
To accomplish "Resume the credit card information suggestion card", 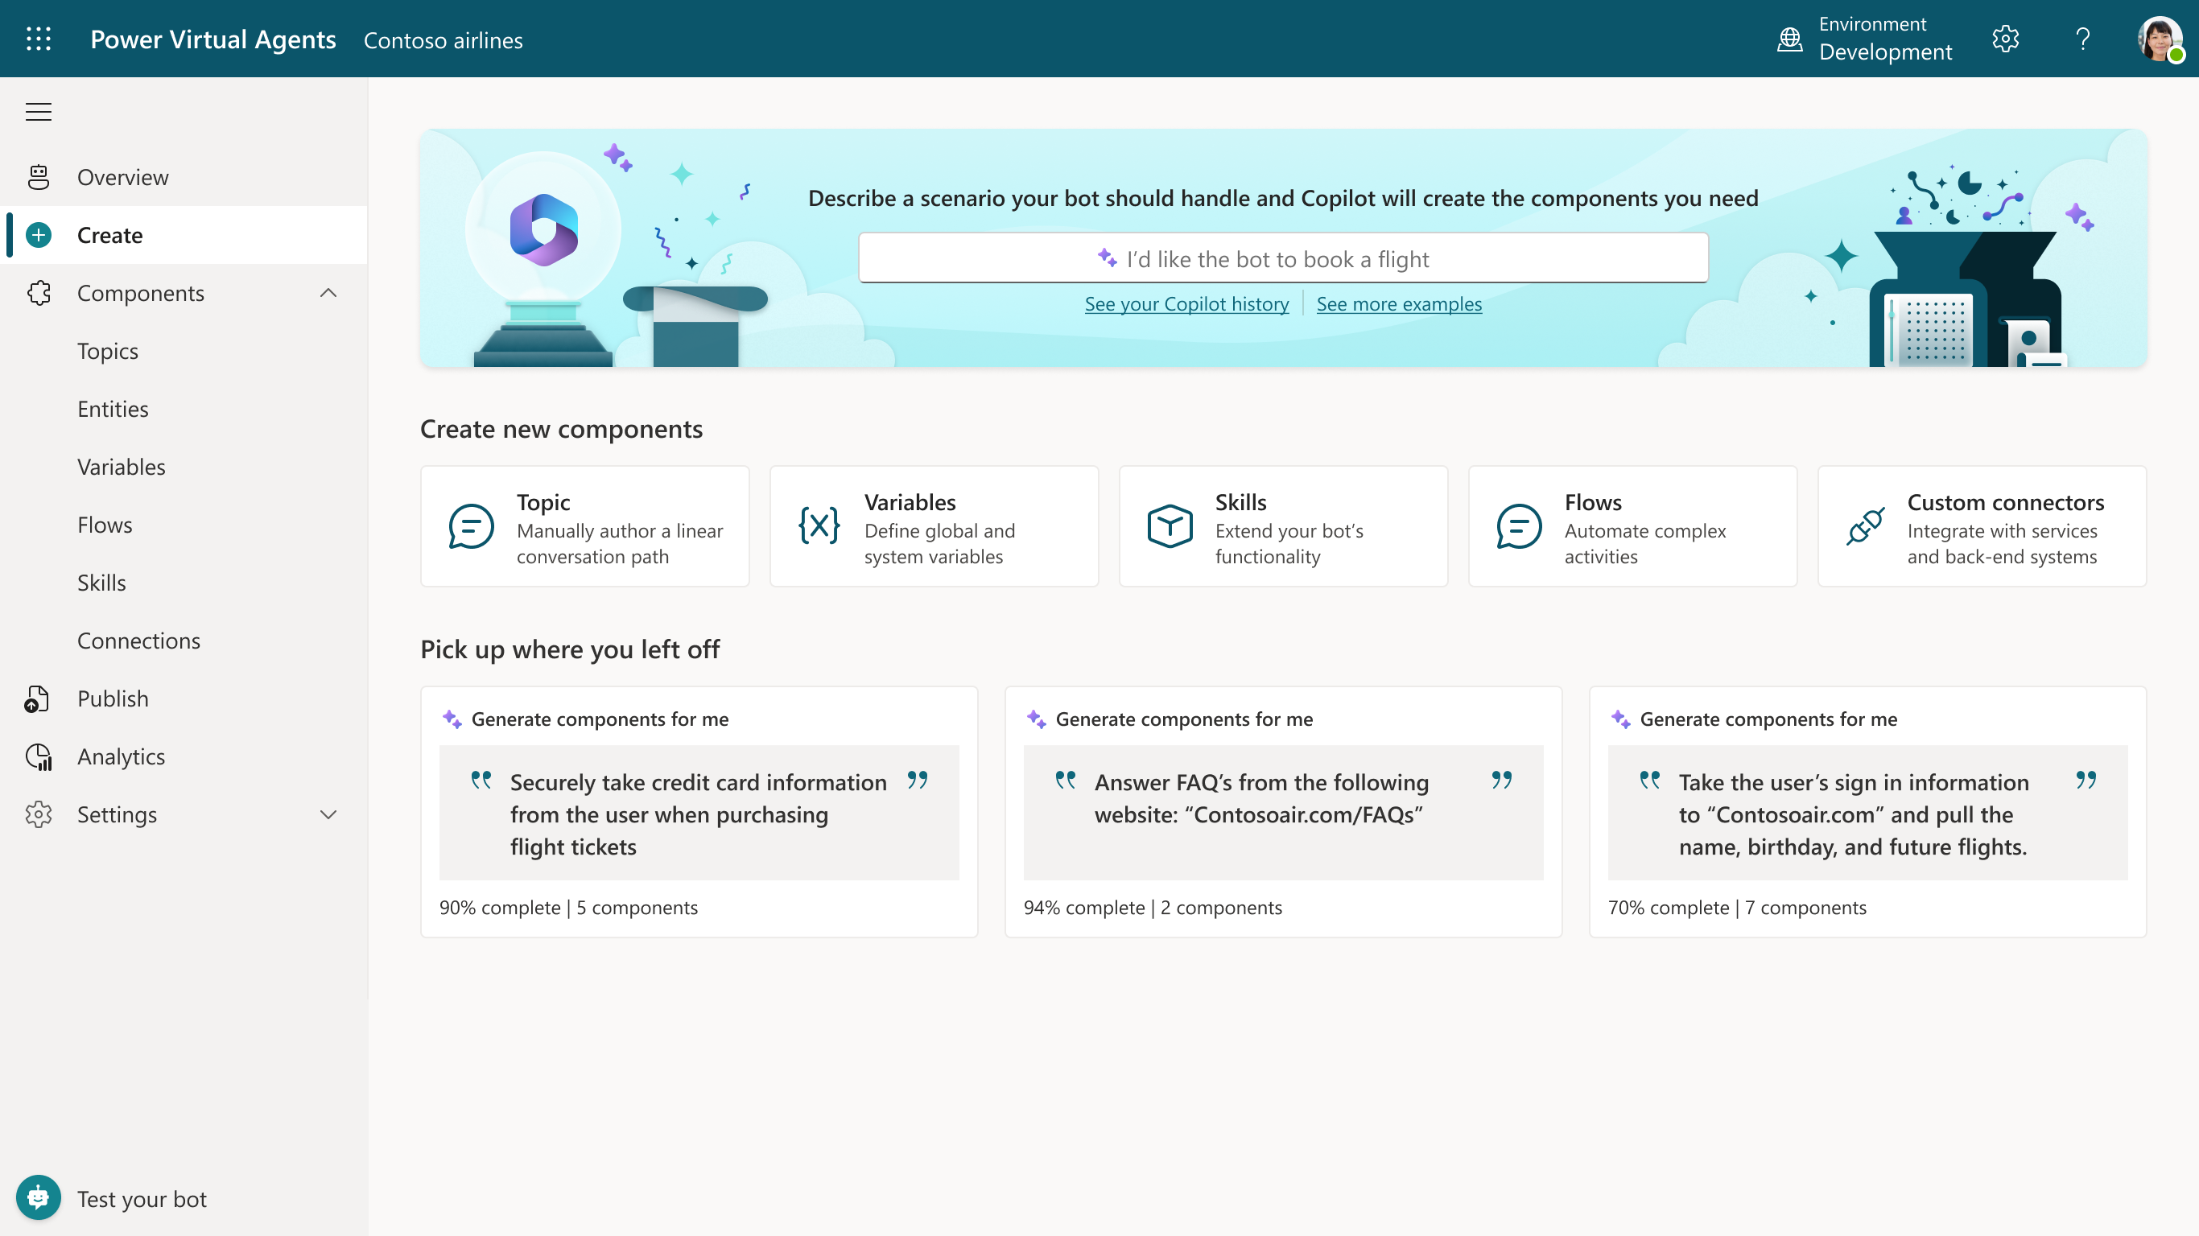I will [x=699, y=812].
